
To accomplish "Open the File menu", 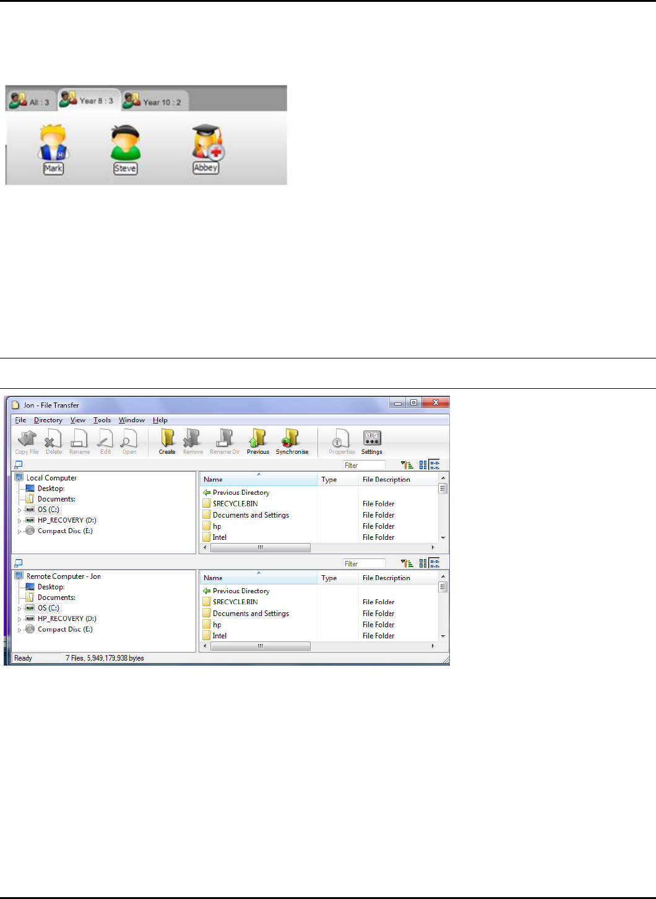I will click(x=20, y=420).
